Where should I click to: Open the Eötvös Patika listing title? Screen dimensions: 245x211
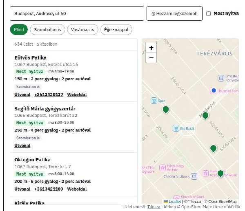click(x=30, y=58)
